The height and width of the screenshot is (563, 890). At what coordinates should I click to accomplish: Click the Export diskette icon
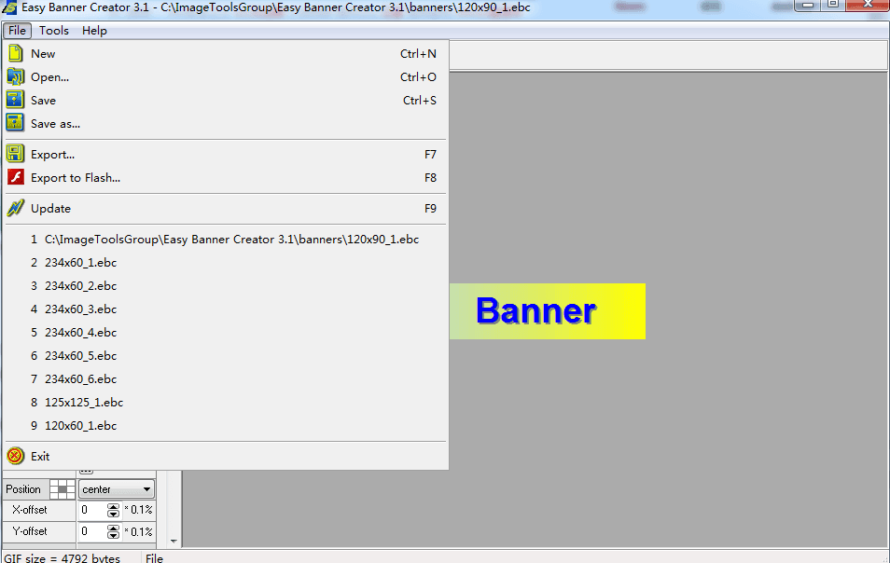[16, 154]
